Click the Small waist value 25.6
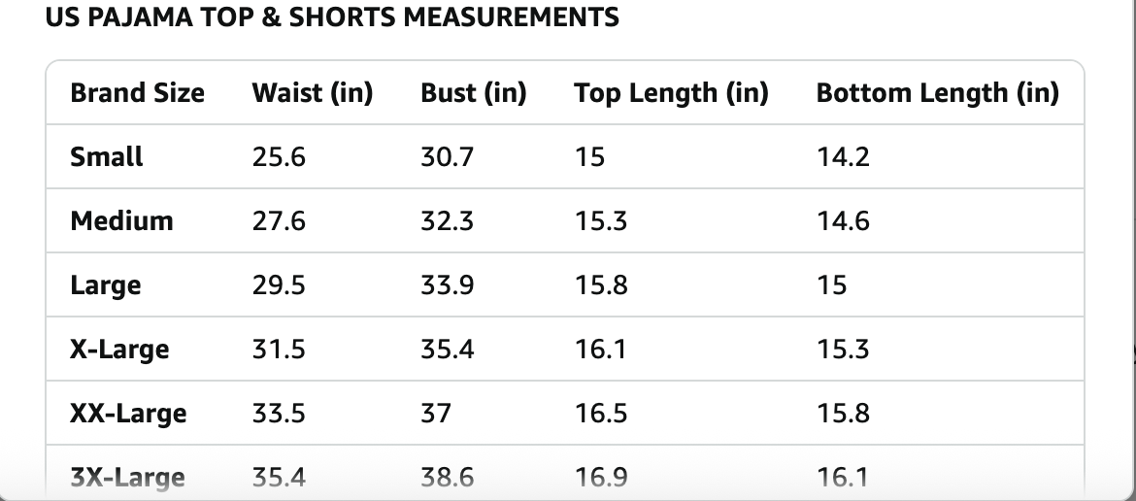 (x=279, y=156)
